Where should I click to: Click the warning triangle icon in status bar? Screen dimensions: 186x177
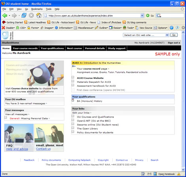(178, 174)
